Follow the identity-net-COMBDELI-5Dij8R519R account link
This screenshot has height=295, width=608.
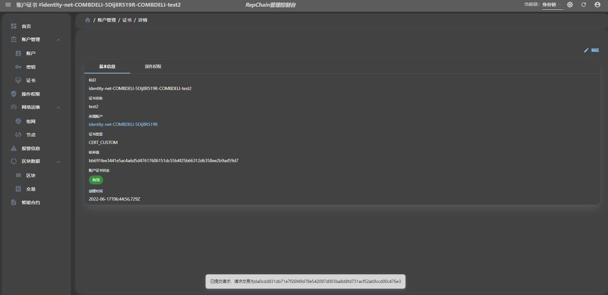(123, 124)
